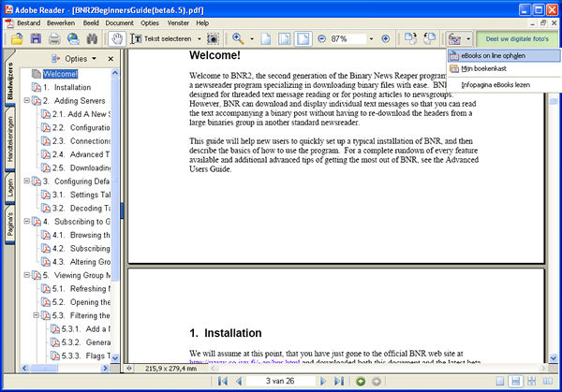This screenshot has width=562, height=392.
Task: Select the Welcome! bookmark
Action: 60,74
